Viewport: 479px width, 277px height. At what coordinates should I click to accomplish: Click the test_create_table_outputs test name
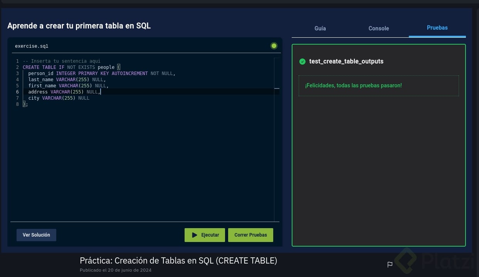pos(346,62)
